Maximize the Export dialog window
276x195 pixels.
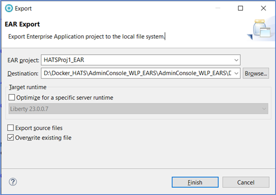pos(240,8)
